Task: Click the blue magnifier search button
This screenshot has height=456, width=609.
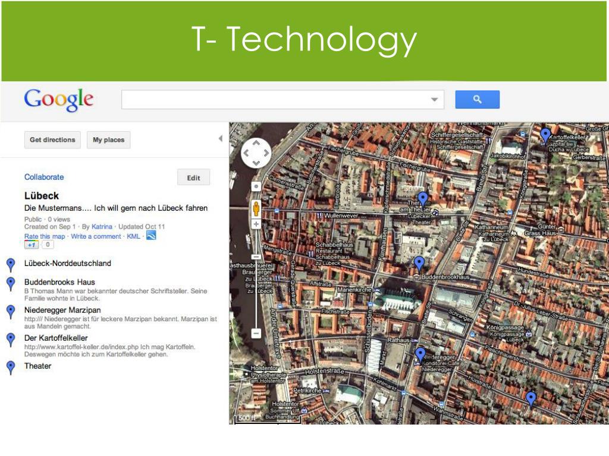Action: pyautogui.click(x=478, y=100)
